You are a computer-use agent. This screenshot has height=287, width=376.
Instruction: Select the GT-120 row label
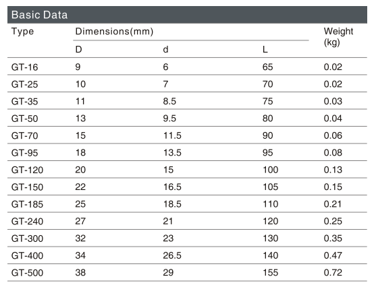(x=27, y=170)
